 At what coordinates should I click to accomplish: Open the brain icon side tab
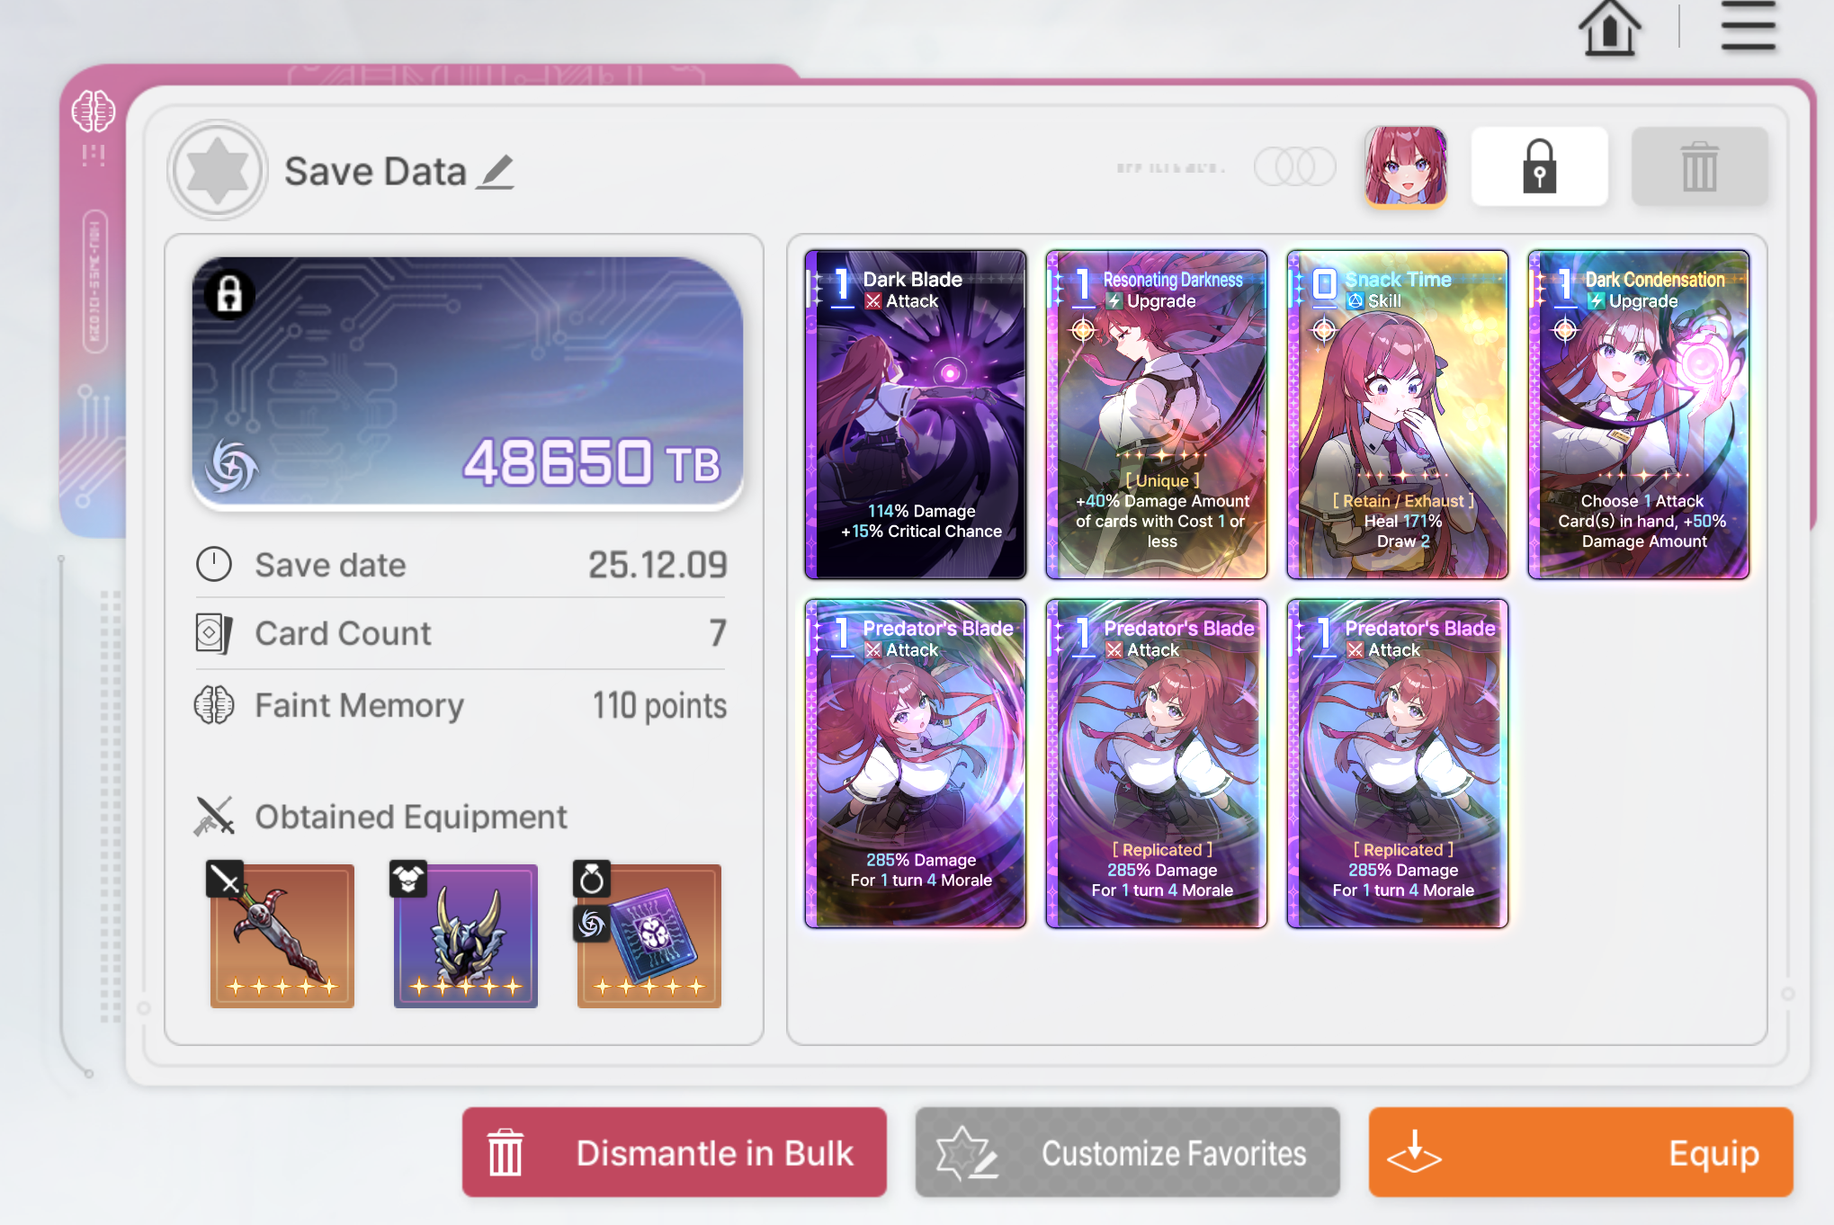point(94,112)
